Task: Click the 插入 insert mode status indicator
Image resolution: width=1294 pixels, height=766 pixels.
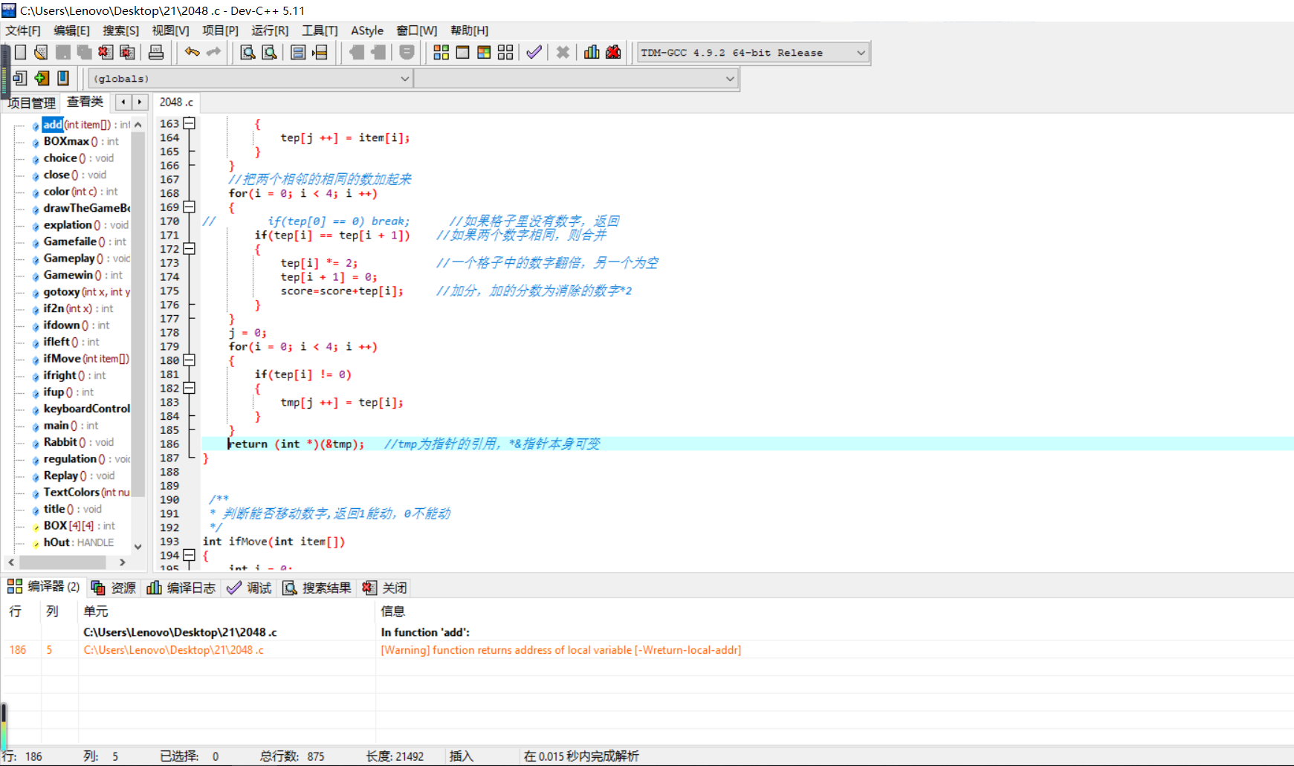Action: coord(461,756)
